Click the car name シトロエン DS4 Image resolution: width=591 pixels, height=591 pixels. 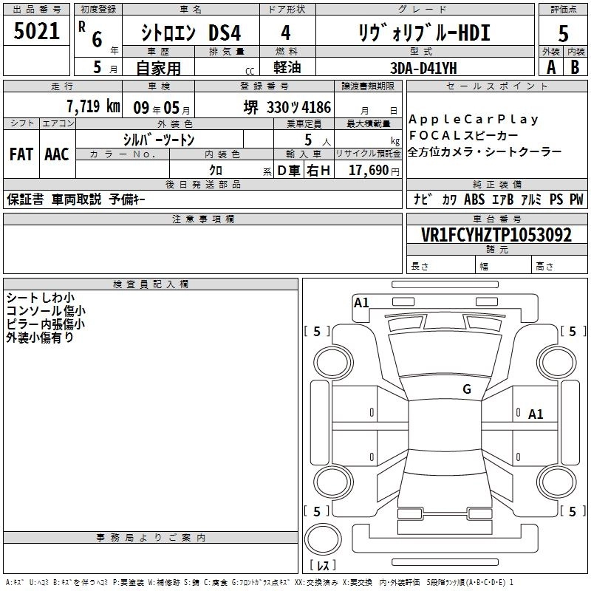(x=191, y=33)
